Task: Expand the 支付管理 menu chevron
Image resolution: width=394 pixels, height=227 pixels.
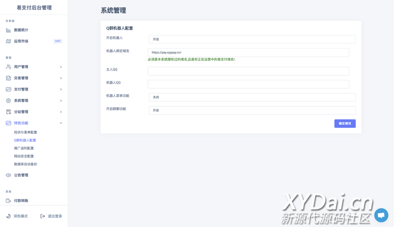Action: click(x=61, y=89)
